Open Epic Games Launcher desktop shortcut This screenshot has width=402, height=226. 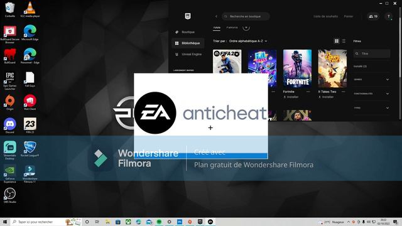[x=10, y=80]
